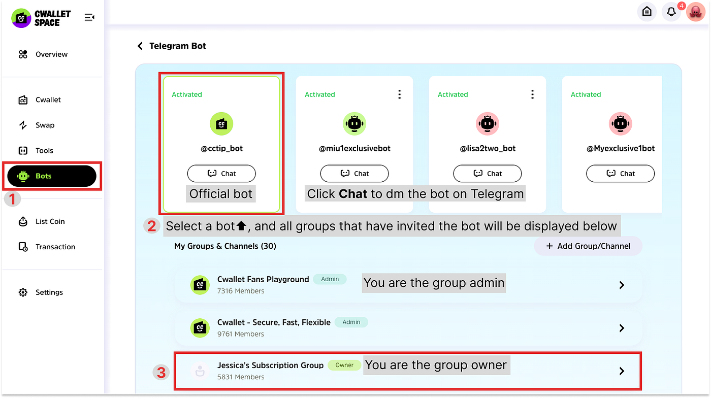This screenshot has width=711, height=398.
Task: Click Chat under @Myexclusive1bot
Action: [x=620, y=173]
